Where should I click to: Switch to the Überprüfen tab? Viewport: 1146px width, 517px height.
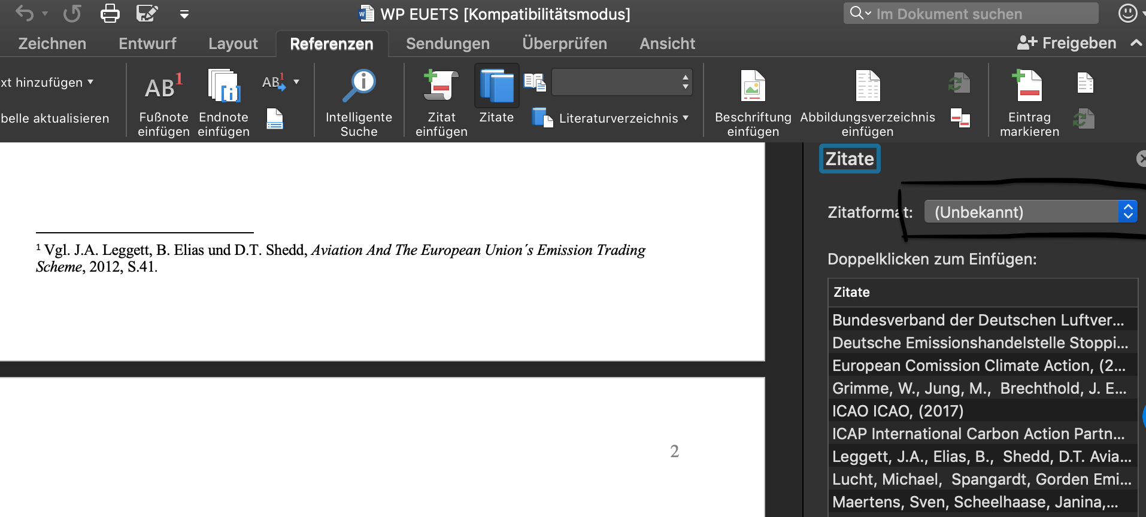click(x=565, y=44)
